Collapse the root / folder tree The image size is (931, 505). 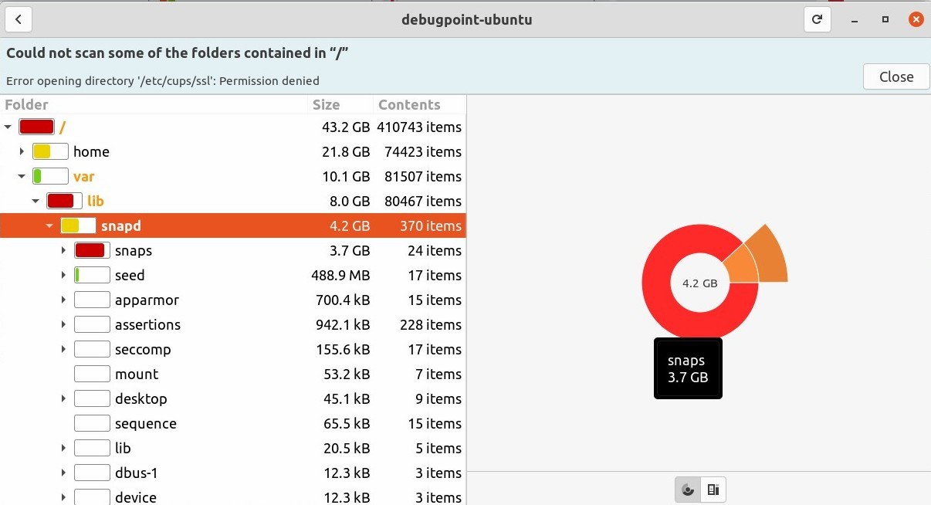8,127
